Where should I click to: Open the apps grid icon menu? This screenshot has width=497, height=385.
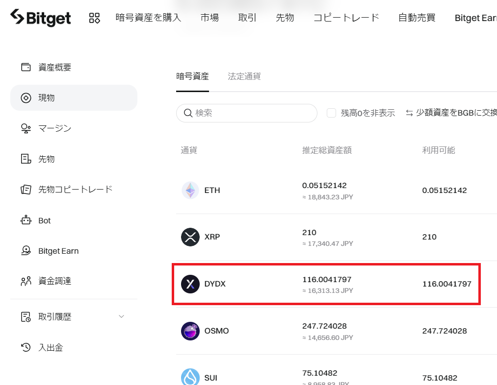click(95, 18)
